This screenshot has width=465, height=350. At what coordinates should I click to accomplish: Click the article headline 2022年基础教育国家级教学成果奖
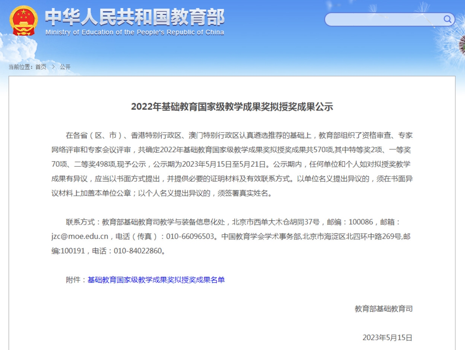(x=232, y=107)
